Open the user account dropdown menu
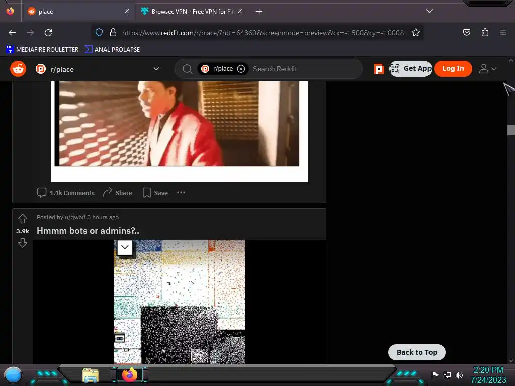The width and height of the screenshot is (515, 386). [487, 69]
